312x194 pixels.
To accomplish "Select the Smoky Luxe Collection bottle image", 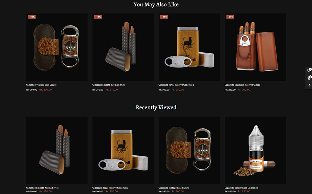I will point(255,150).
